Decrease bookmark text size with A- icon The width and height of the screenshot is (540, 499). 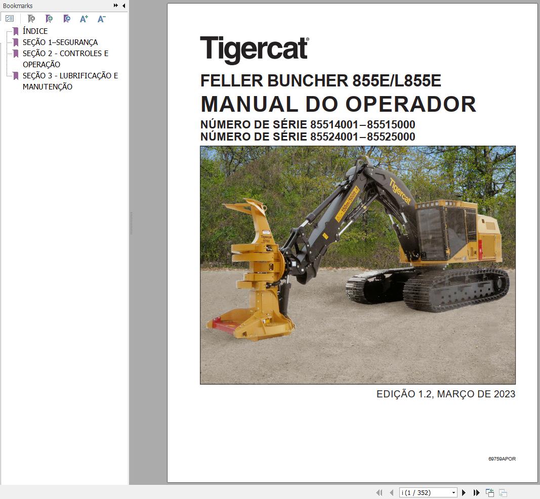(x=101, y=19)
